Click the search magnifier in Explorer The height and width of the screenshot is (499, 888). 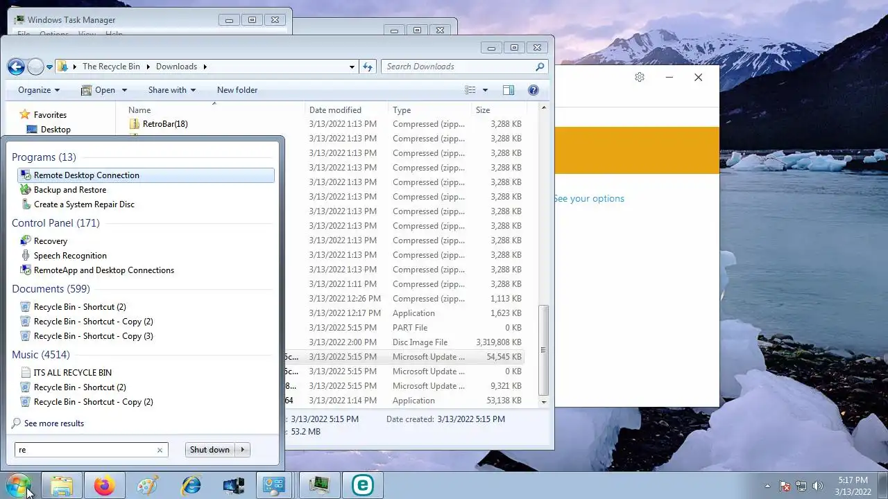click(x=540, y=67)
